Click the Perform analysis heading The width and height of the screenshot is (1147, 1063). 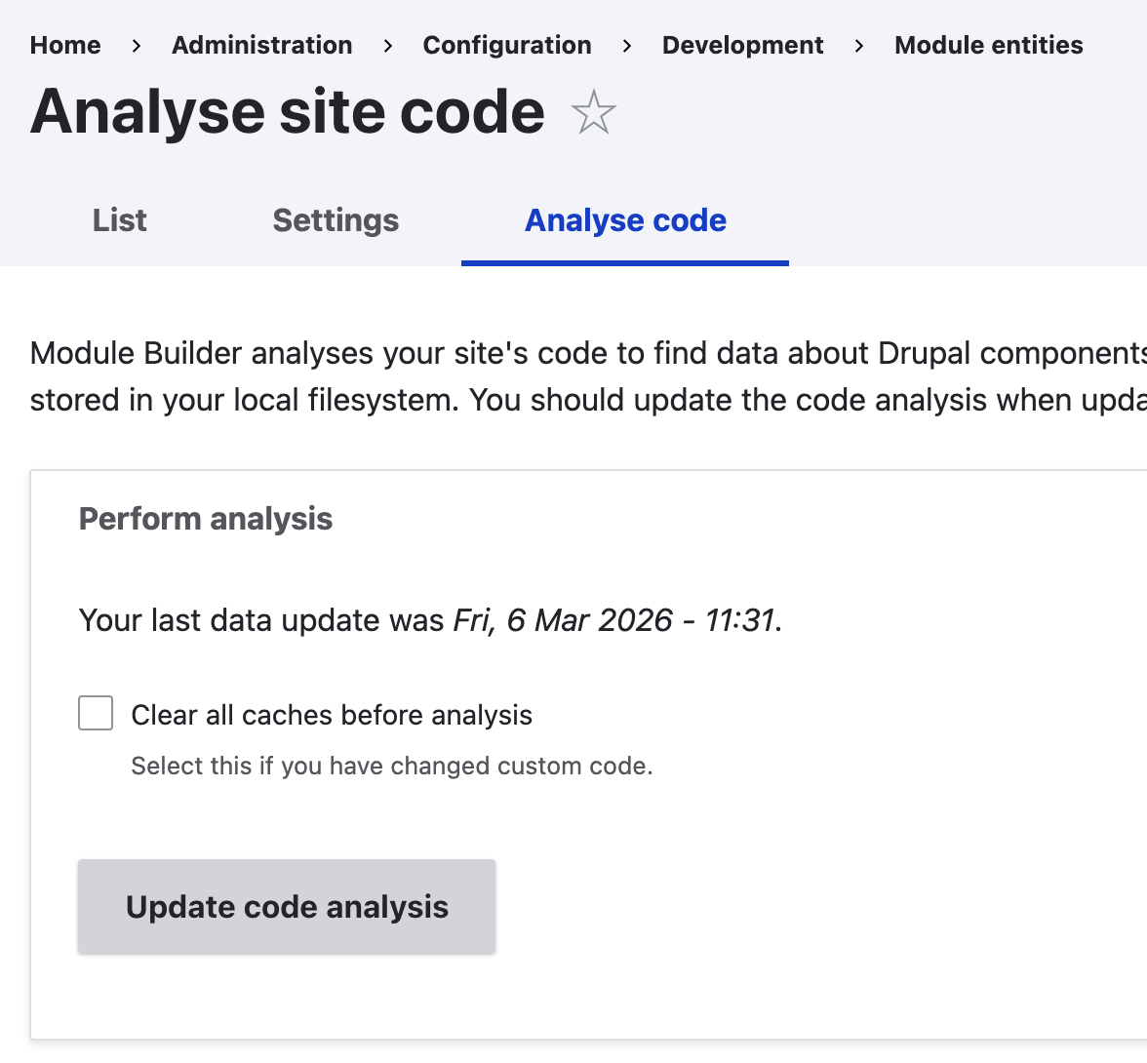(x=206, y=519)
